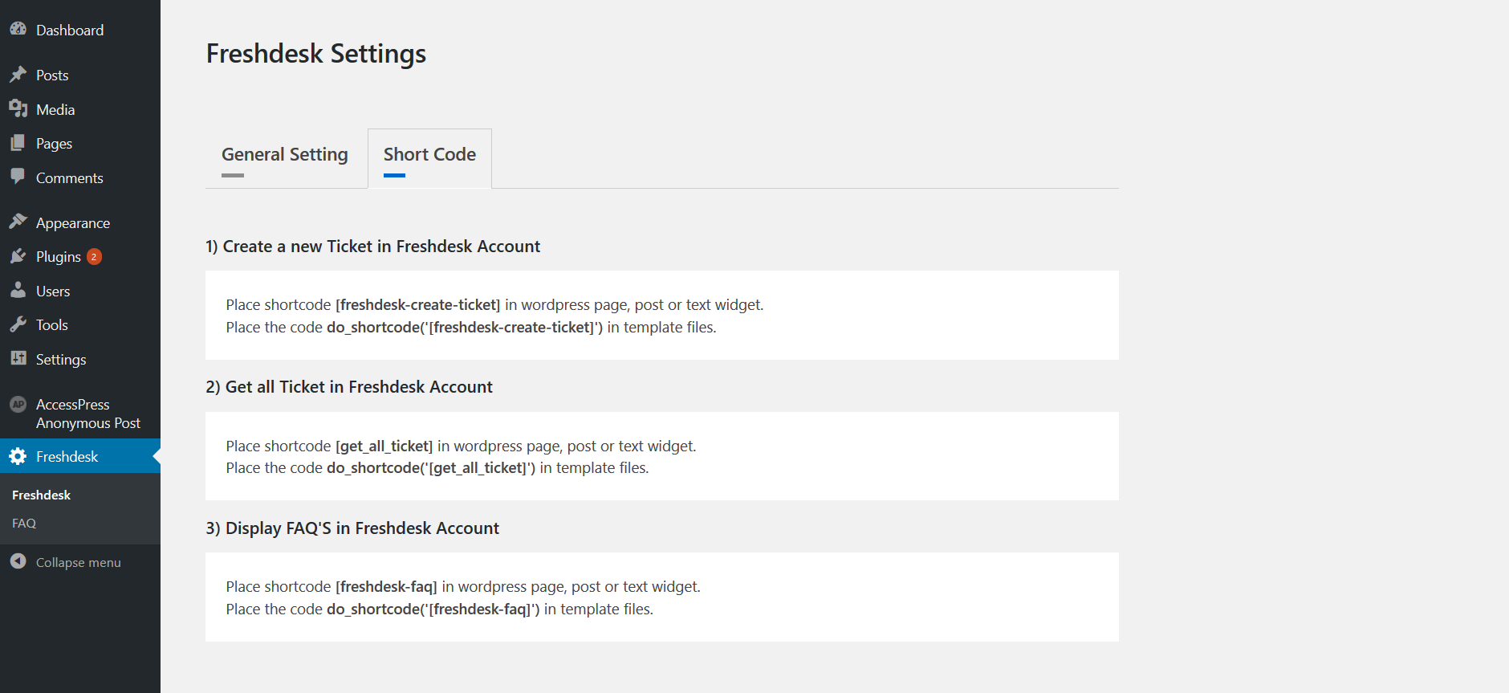Click the Media library icon

pyautogui.click(x=18, y=108)
